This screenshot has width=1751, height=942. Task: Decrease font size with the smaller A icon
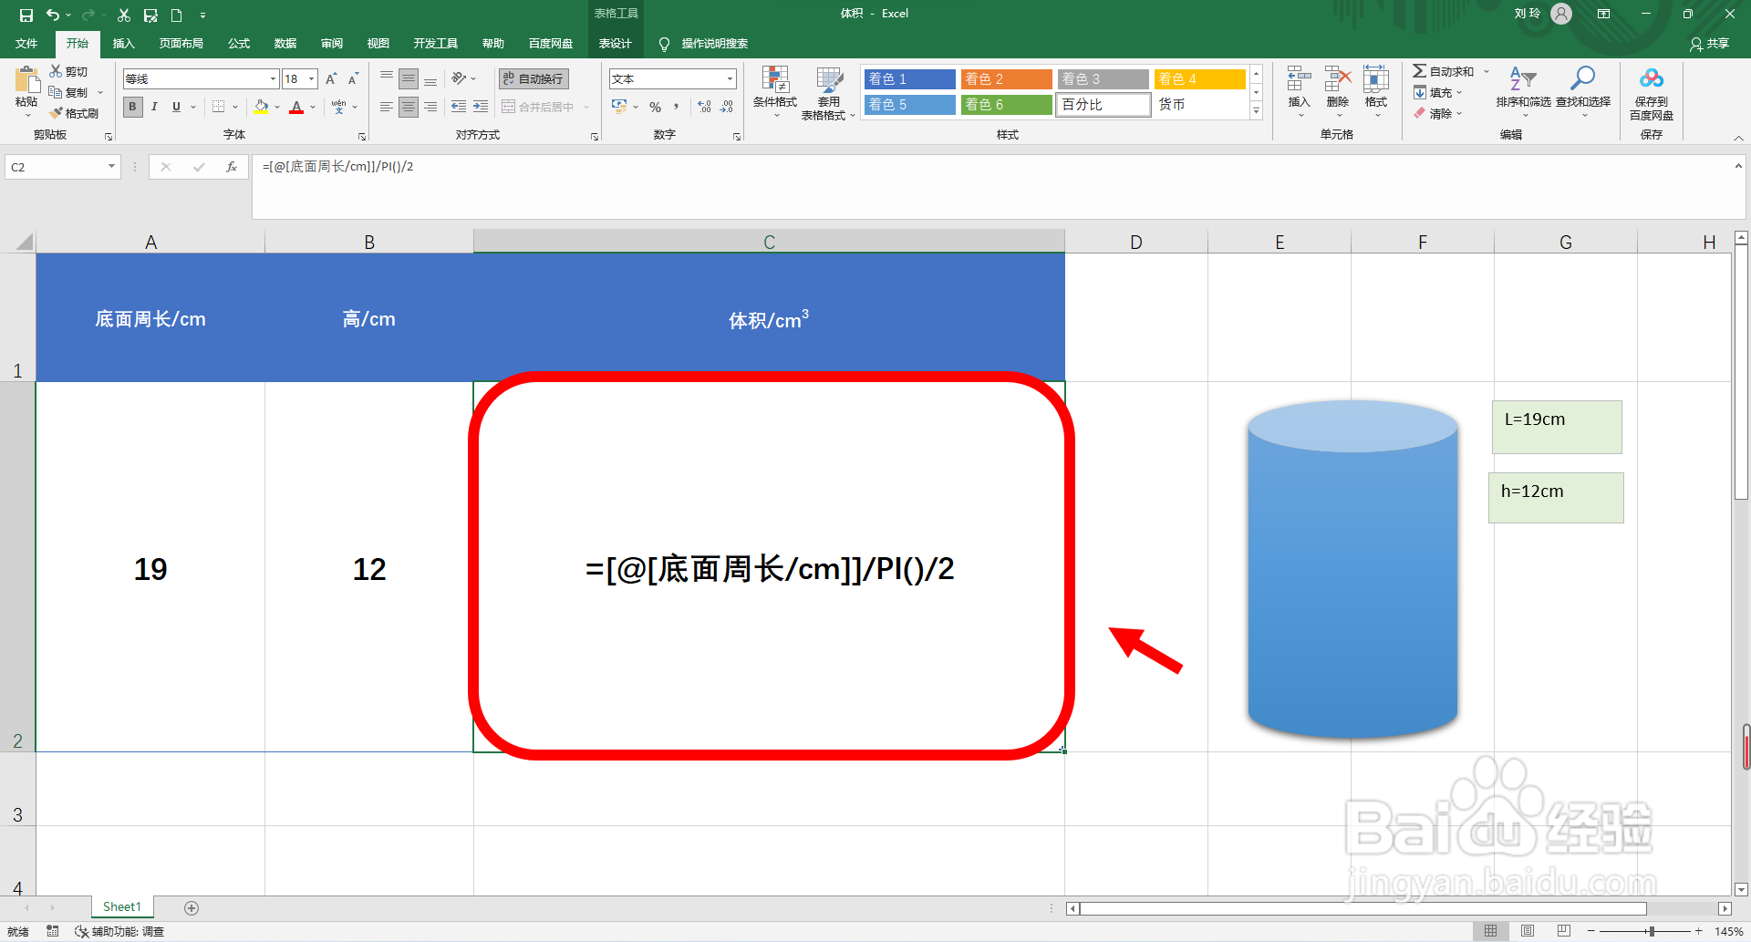pyautogui.click(x=353, y=79)
